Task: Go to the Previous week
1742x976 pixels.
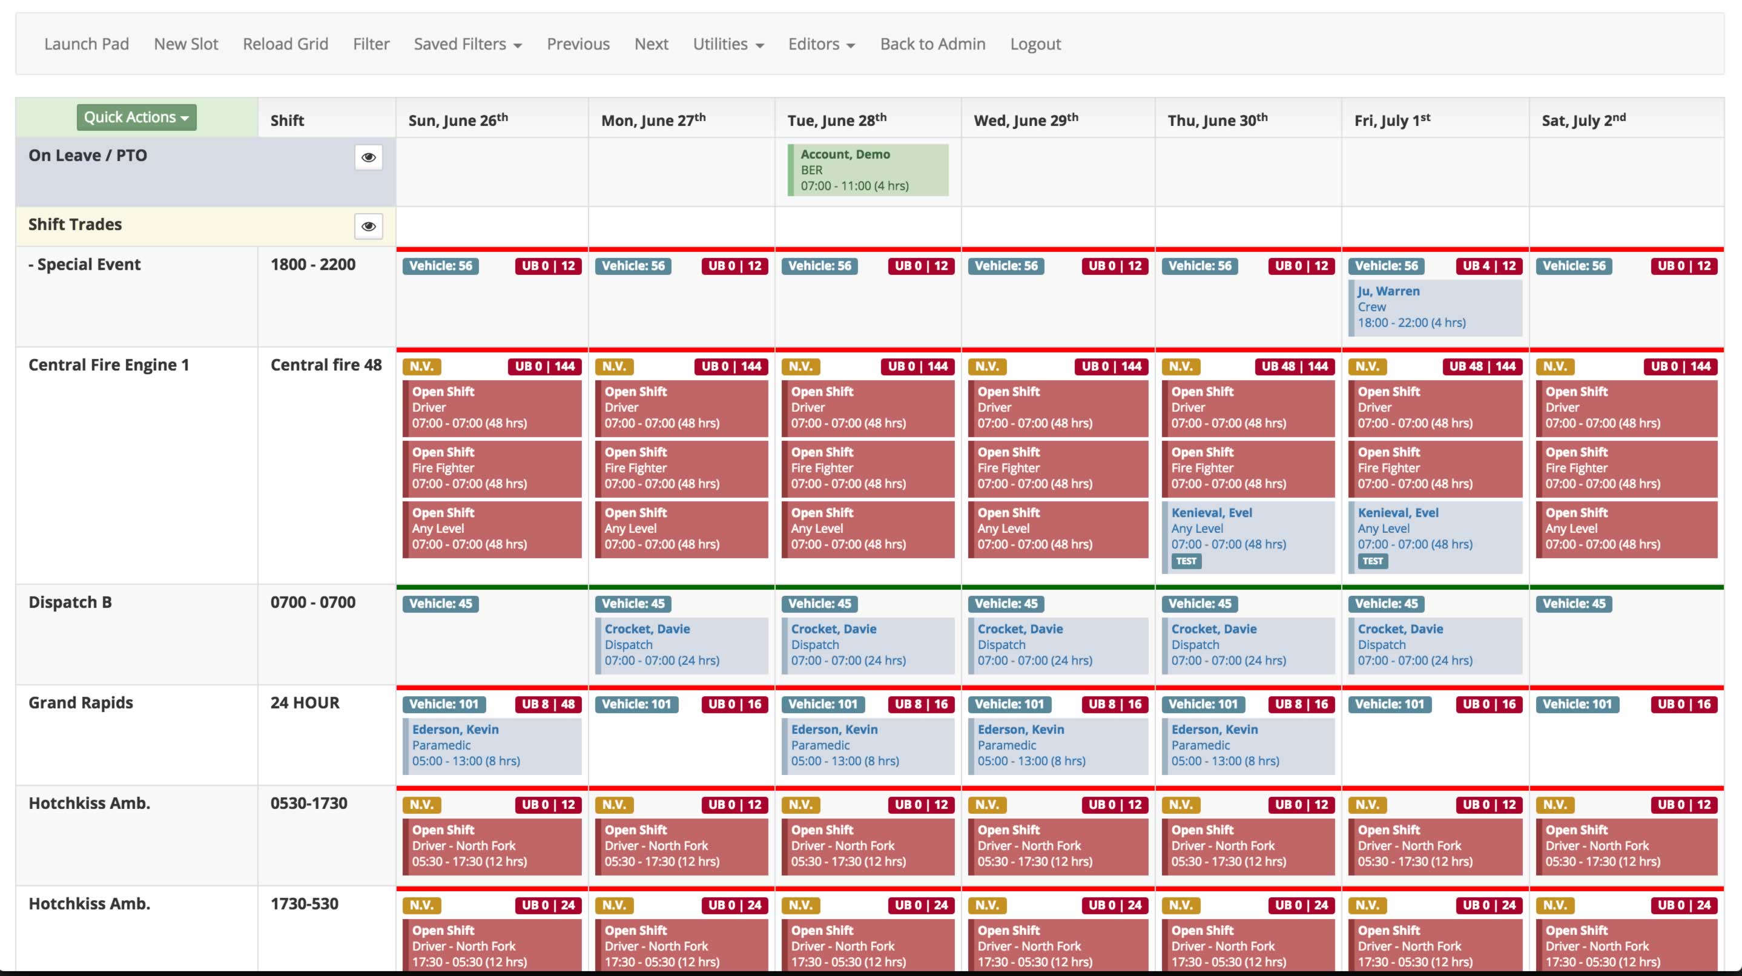Action: pyautogui.click(x=578, y=44)
